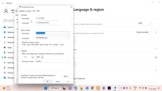Switch the ENG IN input language
Screen dimensions: 162x91
(x=135, y=88)
